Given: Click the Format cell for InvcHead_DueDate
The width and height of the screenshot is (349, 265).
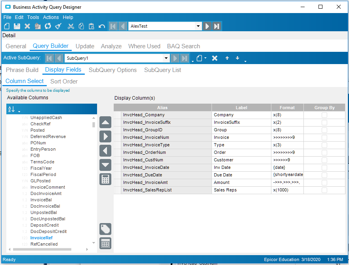Looking at the screenshot, I should pyautogui.click(x=287, y=175).
